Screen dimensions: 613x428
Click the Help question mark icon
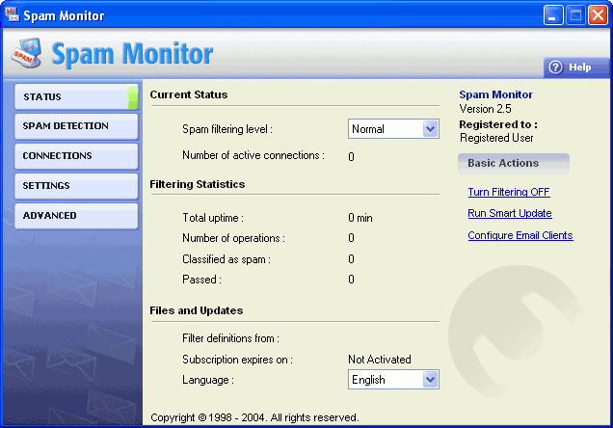click(555, 67)
